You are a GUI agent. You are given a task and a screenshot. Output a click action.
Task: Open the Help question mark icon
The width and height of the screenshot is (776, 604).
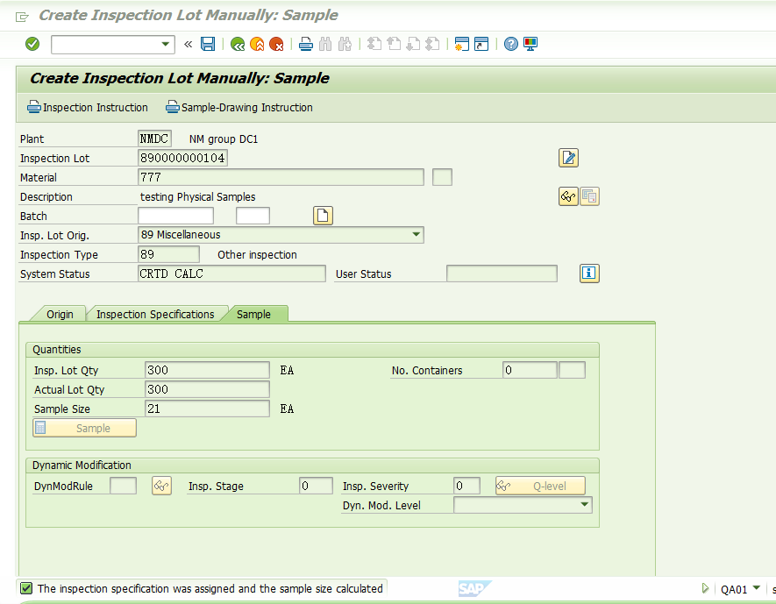click(x=510, y=44)
